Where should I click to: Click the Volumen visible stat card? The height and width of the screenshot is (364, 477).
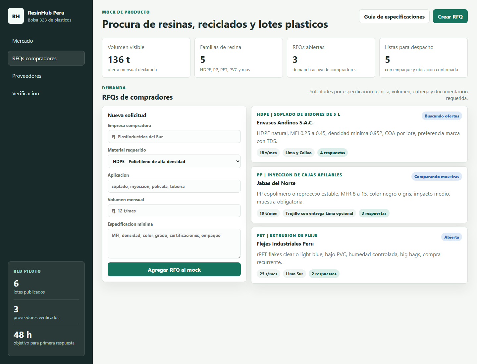[146, 58]
